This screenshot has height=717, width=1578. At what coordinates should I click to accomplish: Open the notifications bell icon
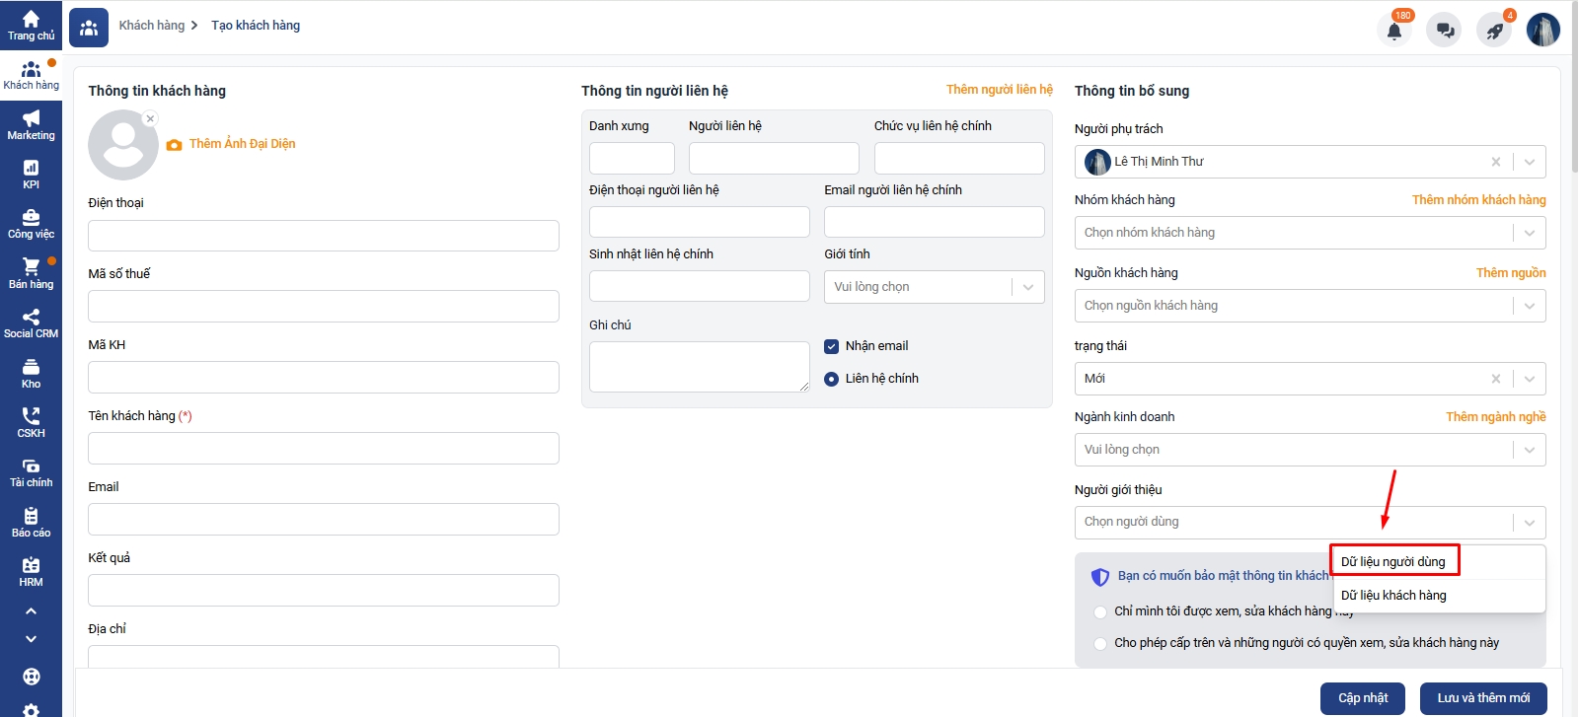coord(1393,31)
